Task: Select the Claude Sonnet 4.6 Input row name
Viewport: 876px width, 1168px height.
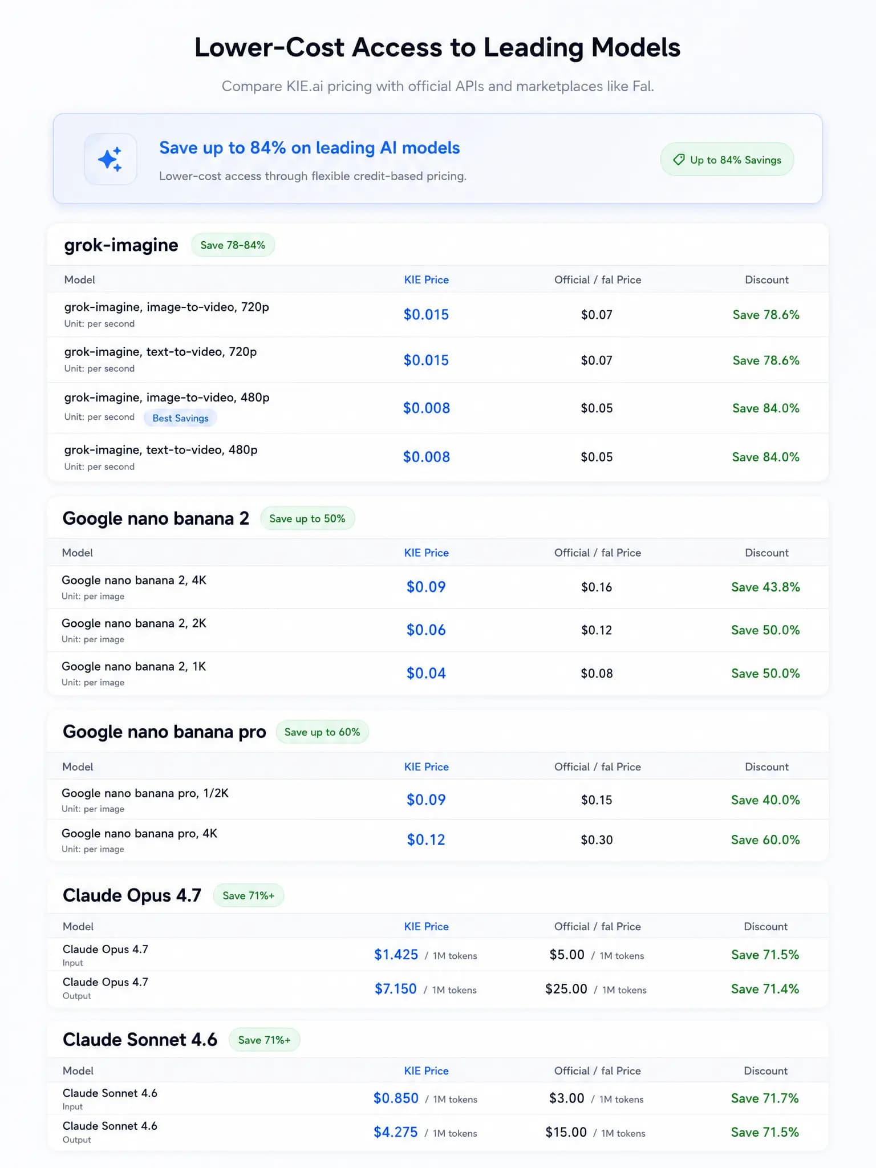Action: [x=110, y=1093]
